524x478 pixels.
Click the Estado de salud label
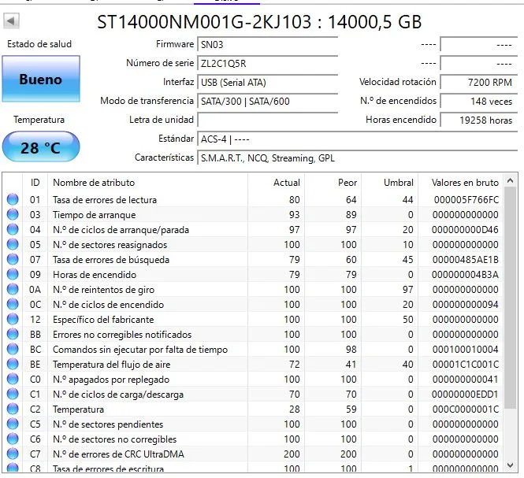click(x=39, y=44)
